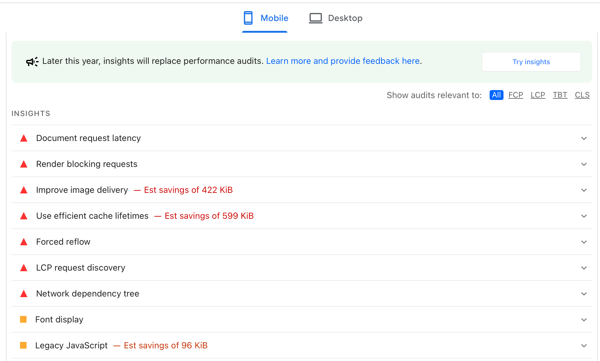The image size is (600, 361).
Task: Click Font display title
Action: 59,320
